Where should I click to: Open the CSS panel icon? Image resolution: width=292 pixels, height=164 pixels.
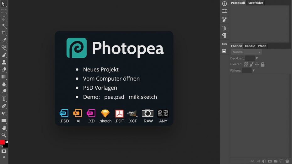coord(224,44)
